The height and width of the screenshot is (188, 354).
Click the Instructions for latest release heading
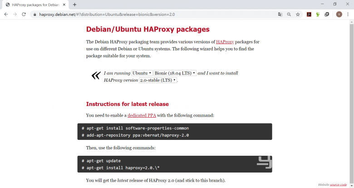[x=128, y=104]
